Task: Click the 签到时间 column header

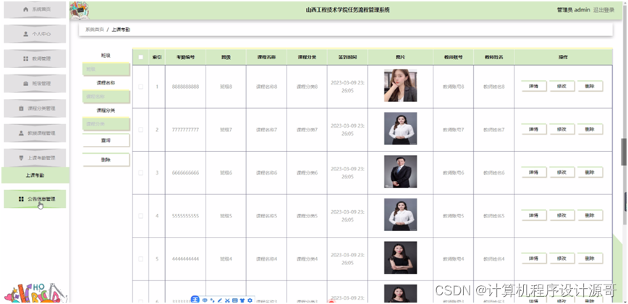Action: point(347,57)
